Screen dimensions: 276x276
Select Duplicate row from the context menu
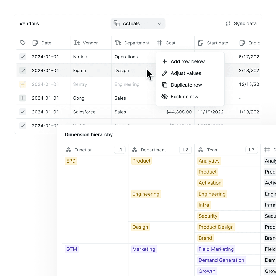tap(186, 85)
